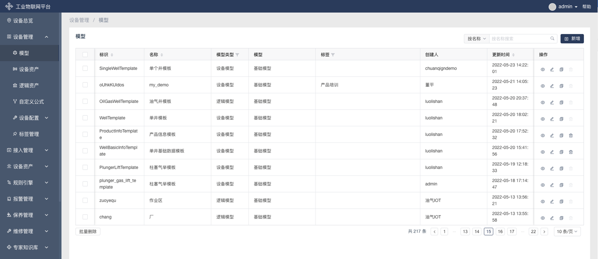Edit the oUhkKUldos model row
Viewport: 598px width, 259px height.
click(552, 86)
